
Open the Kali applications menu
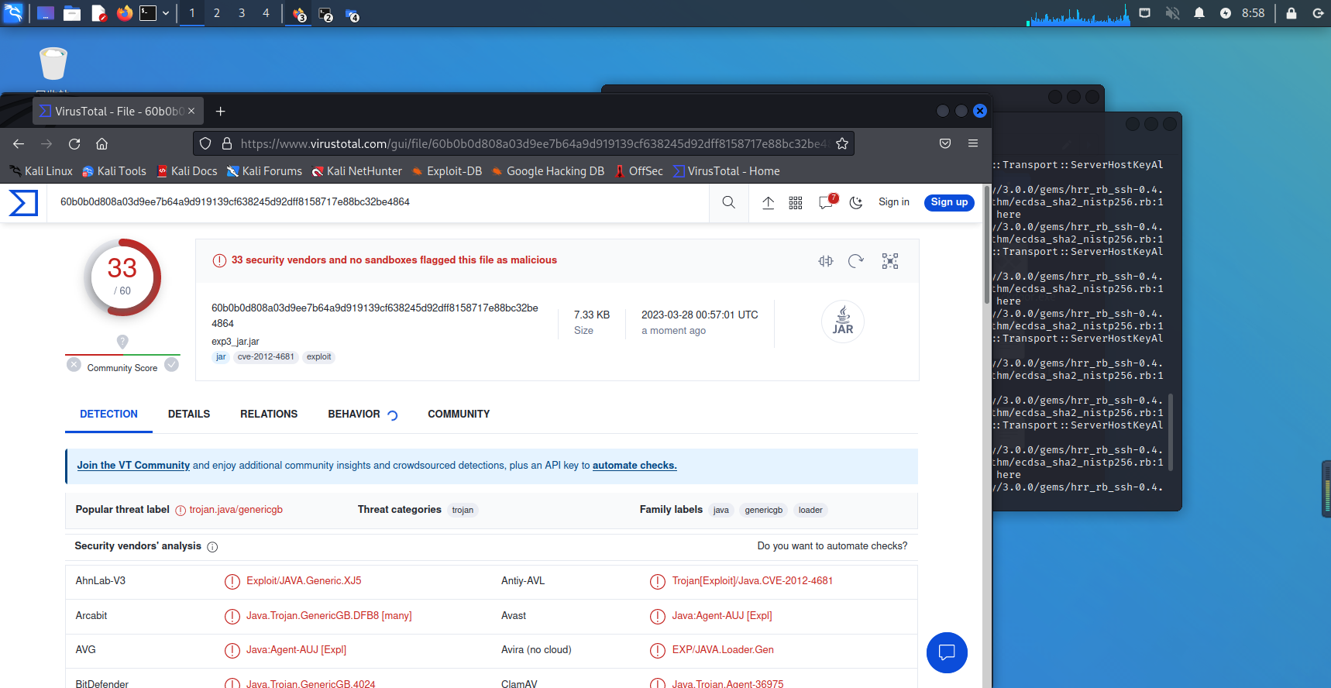[x=14, y=13]
